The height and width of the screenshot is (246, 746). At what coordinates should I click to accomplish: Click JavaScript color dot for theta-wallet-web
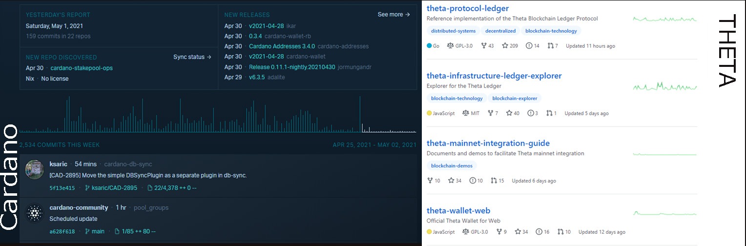click(x=429, y=232)
